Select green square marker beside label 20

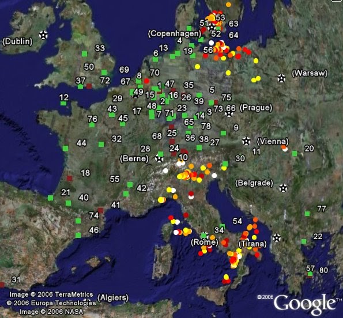pyautogui.click(x=295, y=153)
